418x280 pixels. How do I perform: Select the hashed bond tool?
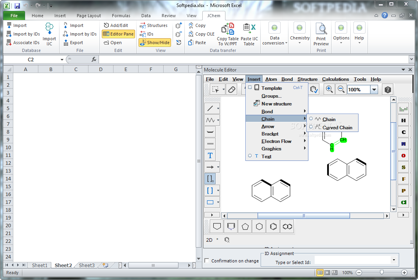tap(210, 144)
